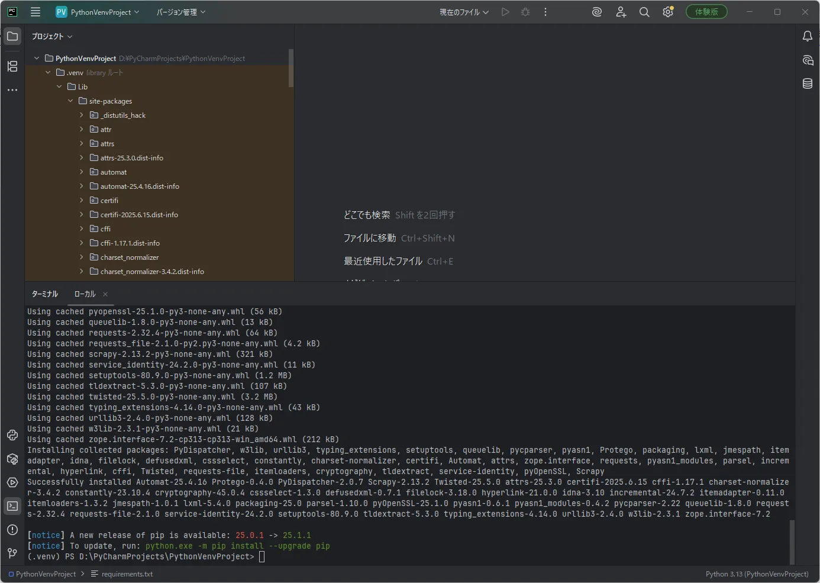Screen dimensions: 820x583
Task: Click Python 3.13 interpreter in status bar
Action: (757, 574)
